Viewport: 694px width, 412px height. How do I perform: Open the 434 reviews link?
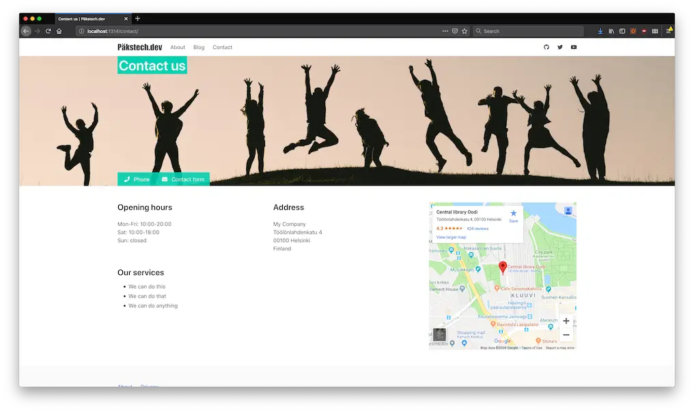click(x=477, y=229)
